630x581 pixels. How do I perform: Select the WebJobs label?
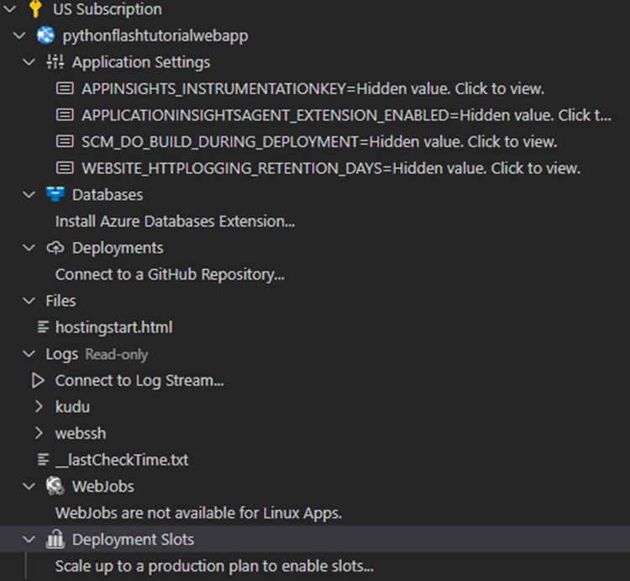click(x=102, y=487)
